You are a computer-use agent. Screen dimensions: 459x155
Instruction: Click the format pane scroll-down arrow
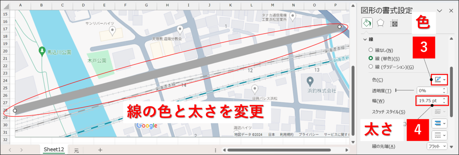click(x=452, y=147)
